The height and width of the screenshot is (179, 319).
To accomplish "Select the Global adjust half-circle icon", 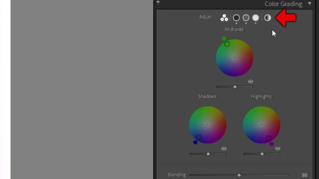I will (268, 18).
